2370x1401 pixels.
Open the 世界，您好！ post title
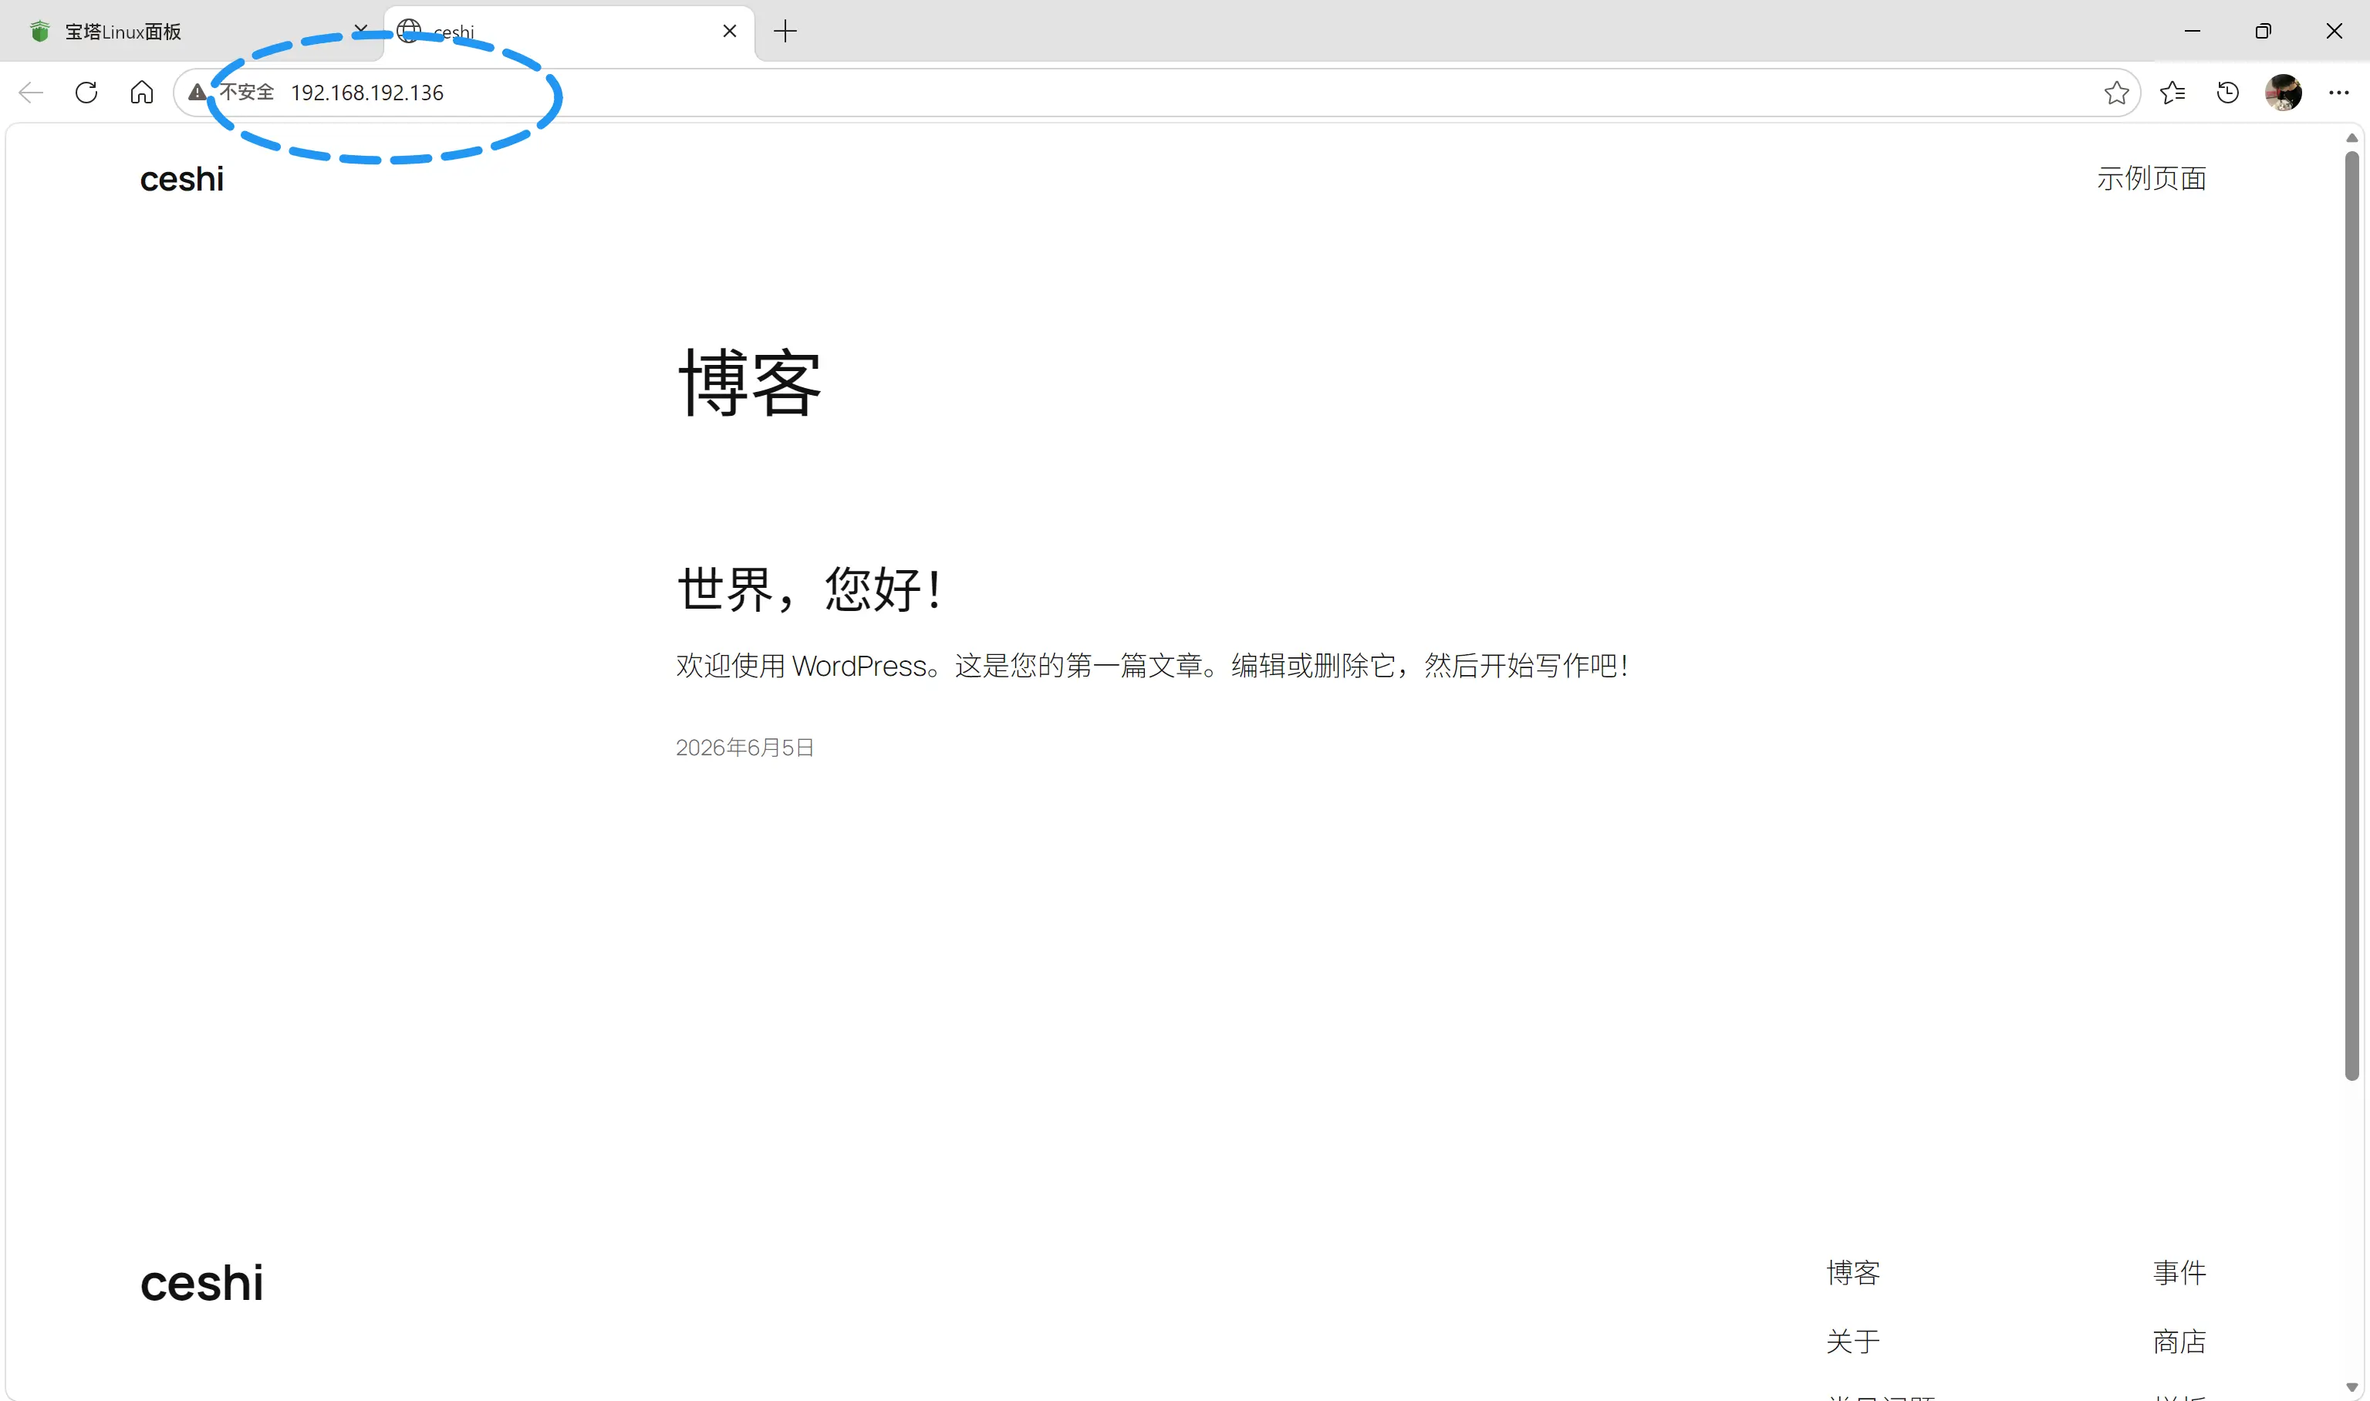pos(811,589)
